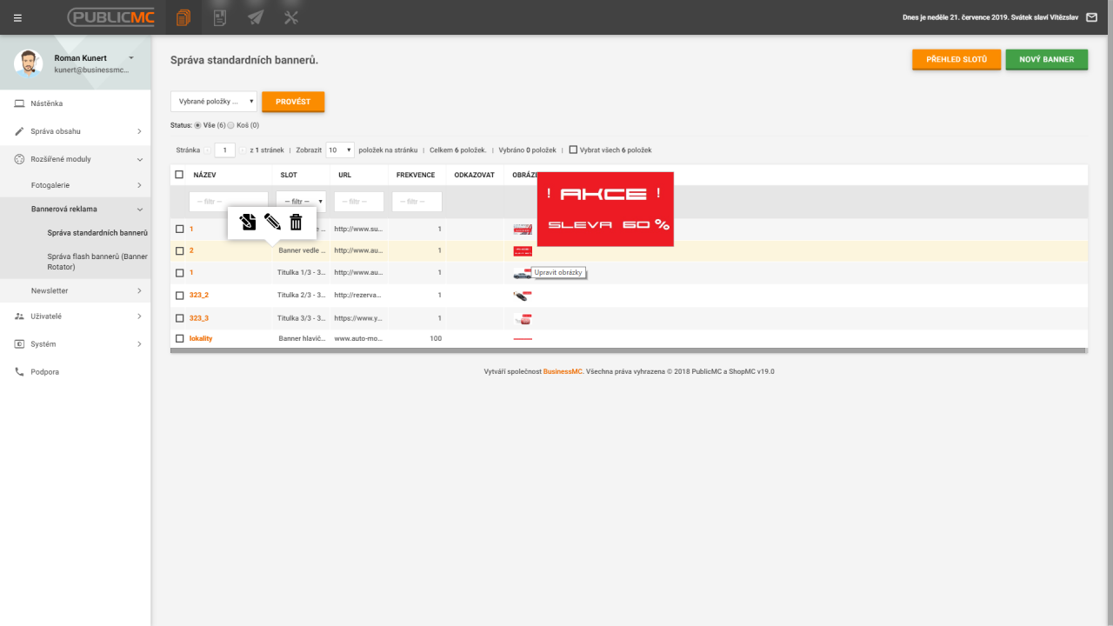Viewport: 1113px width, 626px height.
Task: Sort by the Název column header
Action: [x=205, y=175]
